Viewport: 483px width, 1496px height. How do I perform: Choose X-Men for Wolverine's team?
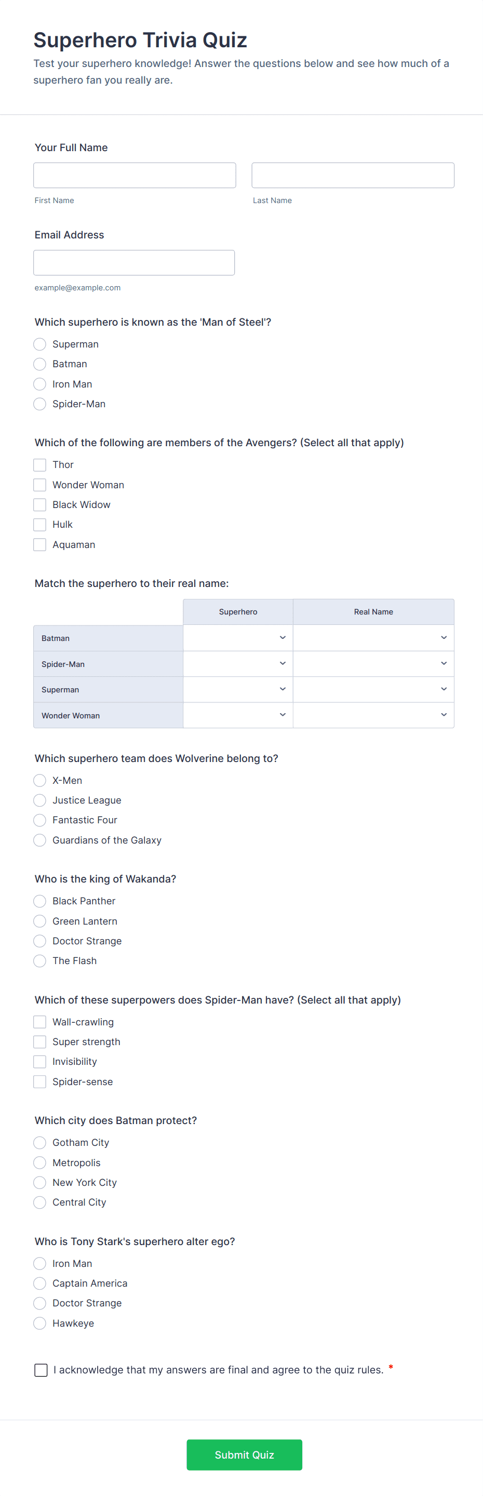tap(39, 781)
